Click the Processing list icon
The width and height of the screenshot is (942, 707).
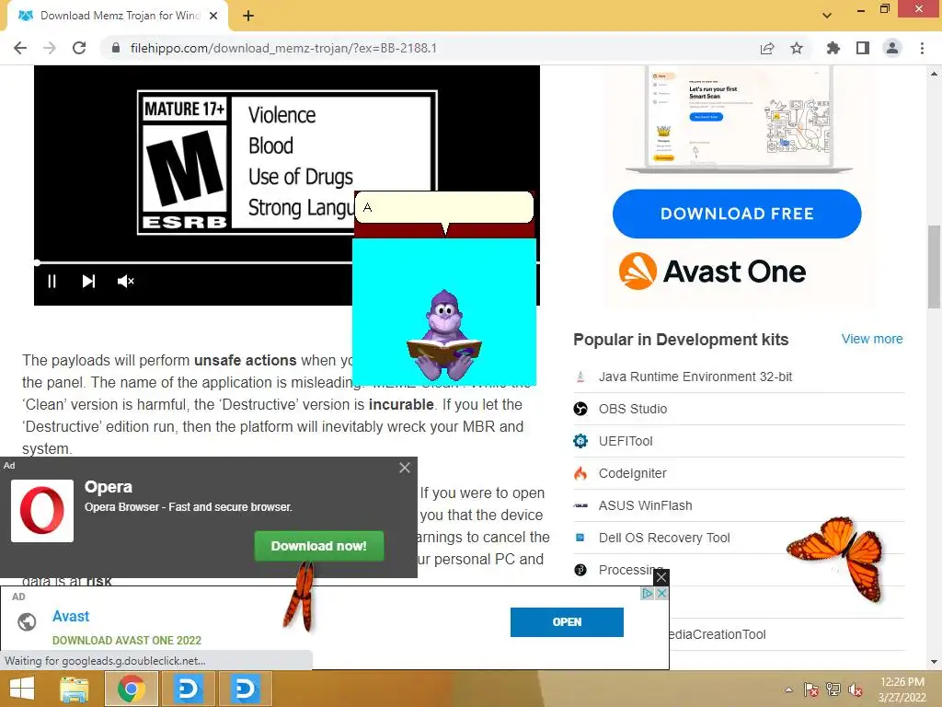(x=580, y=570)
